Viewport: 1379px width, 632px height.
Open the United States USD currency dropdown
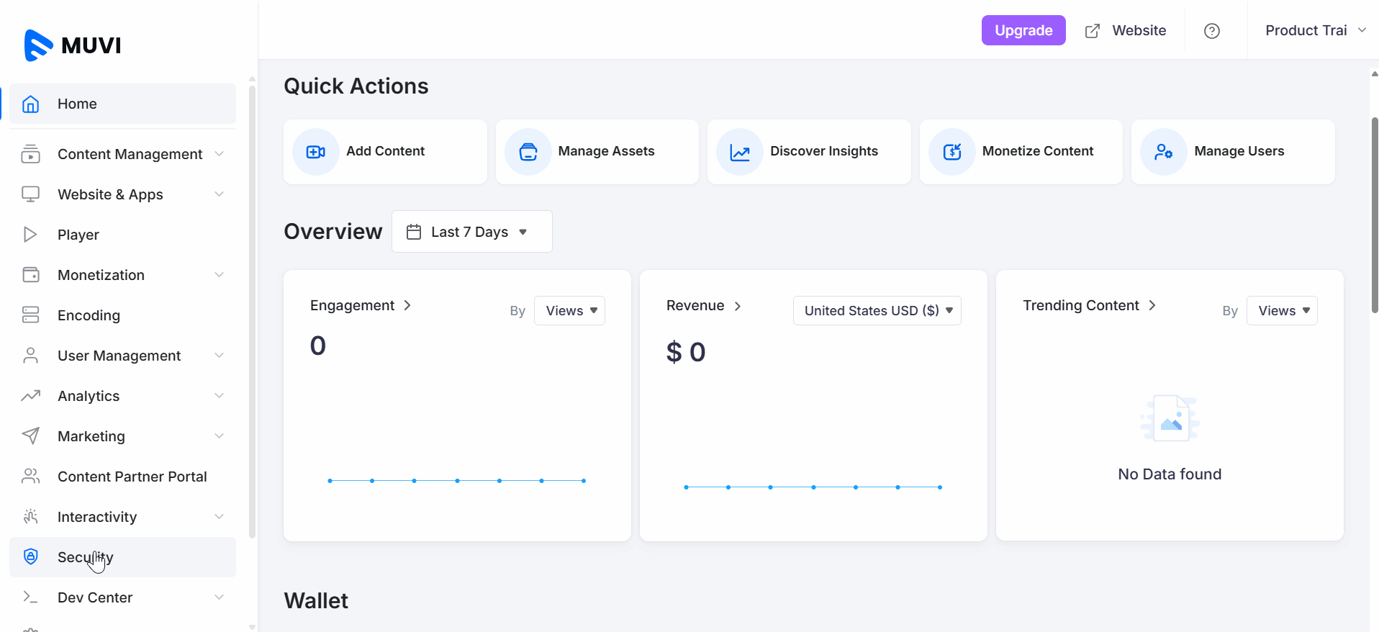(877, 311)
